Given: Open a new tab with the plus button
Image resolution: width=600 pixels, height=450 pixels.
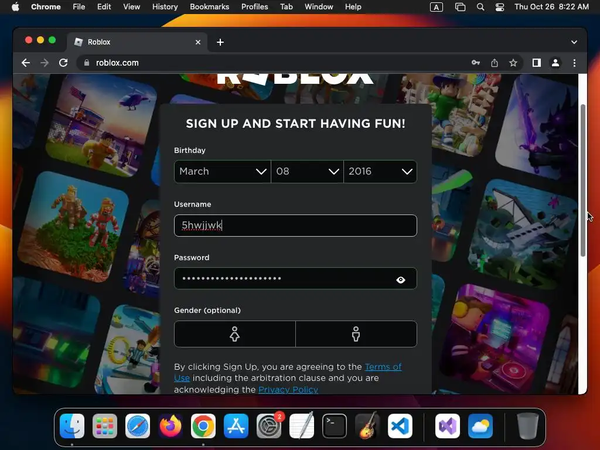Looking at the screenshot, I should click(220, 42).
